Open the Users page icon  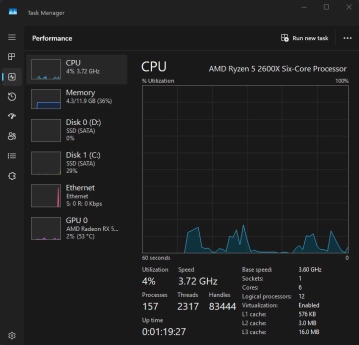(x=12, y=136)
